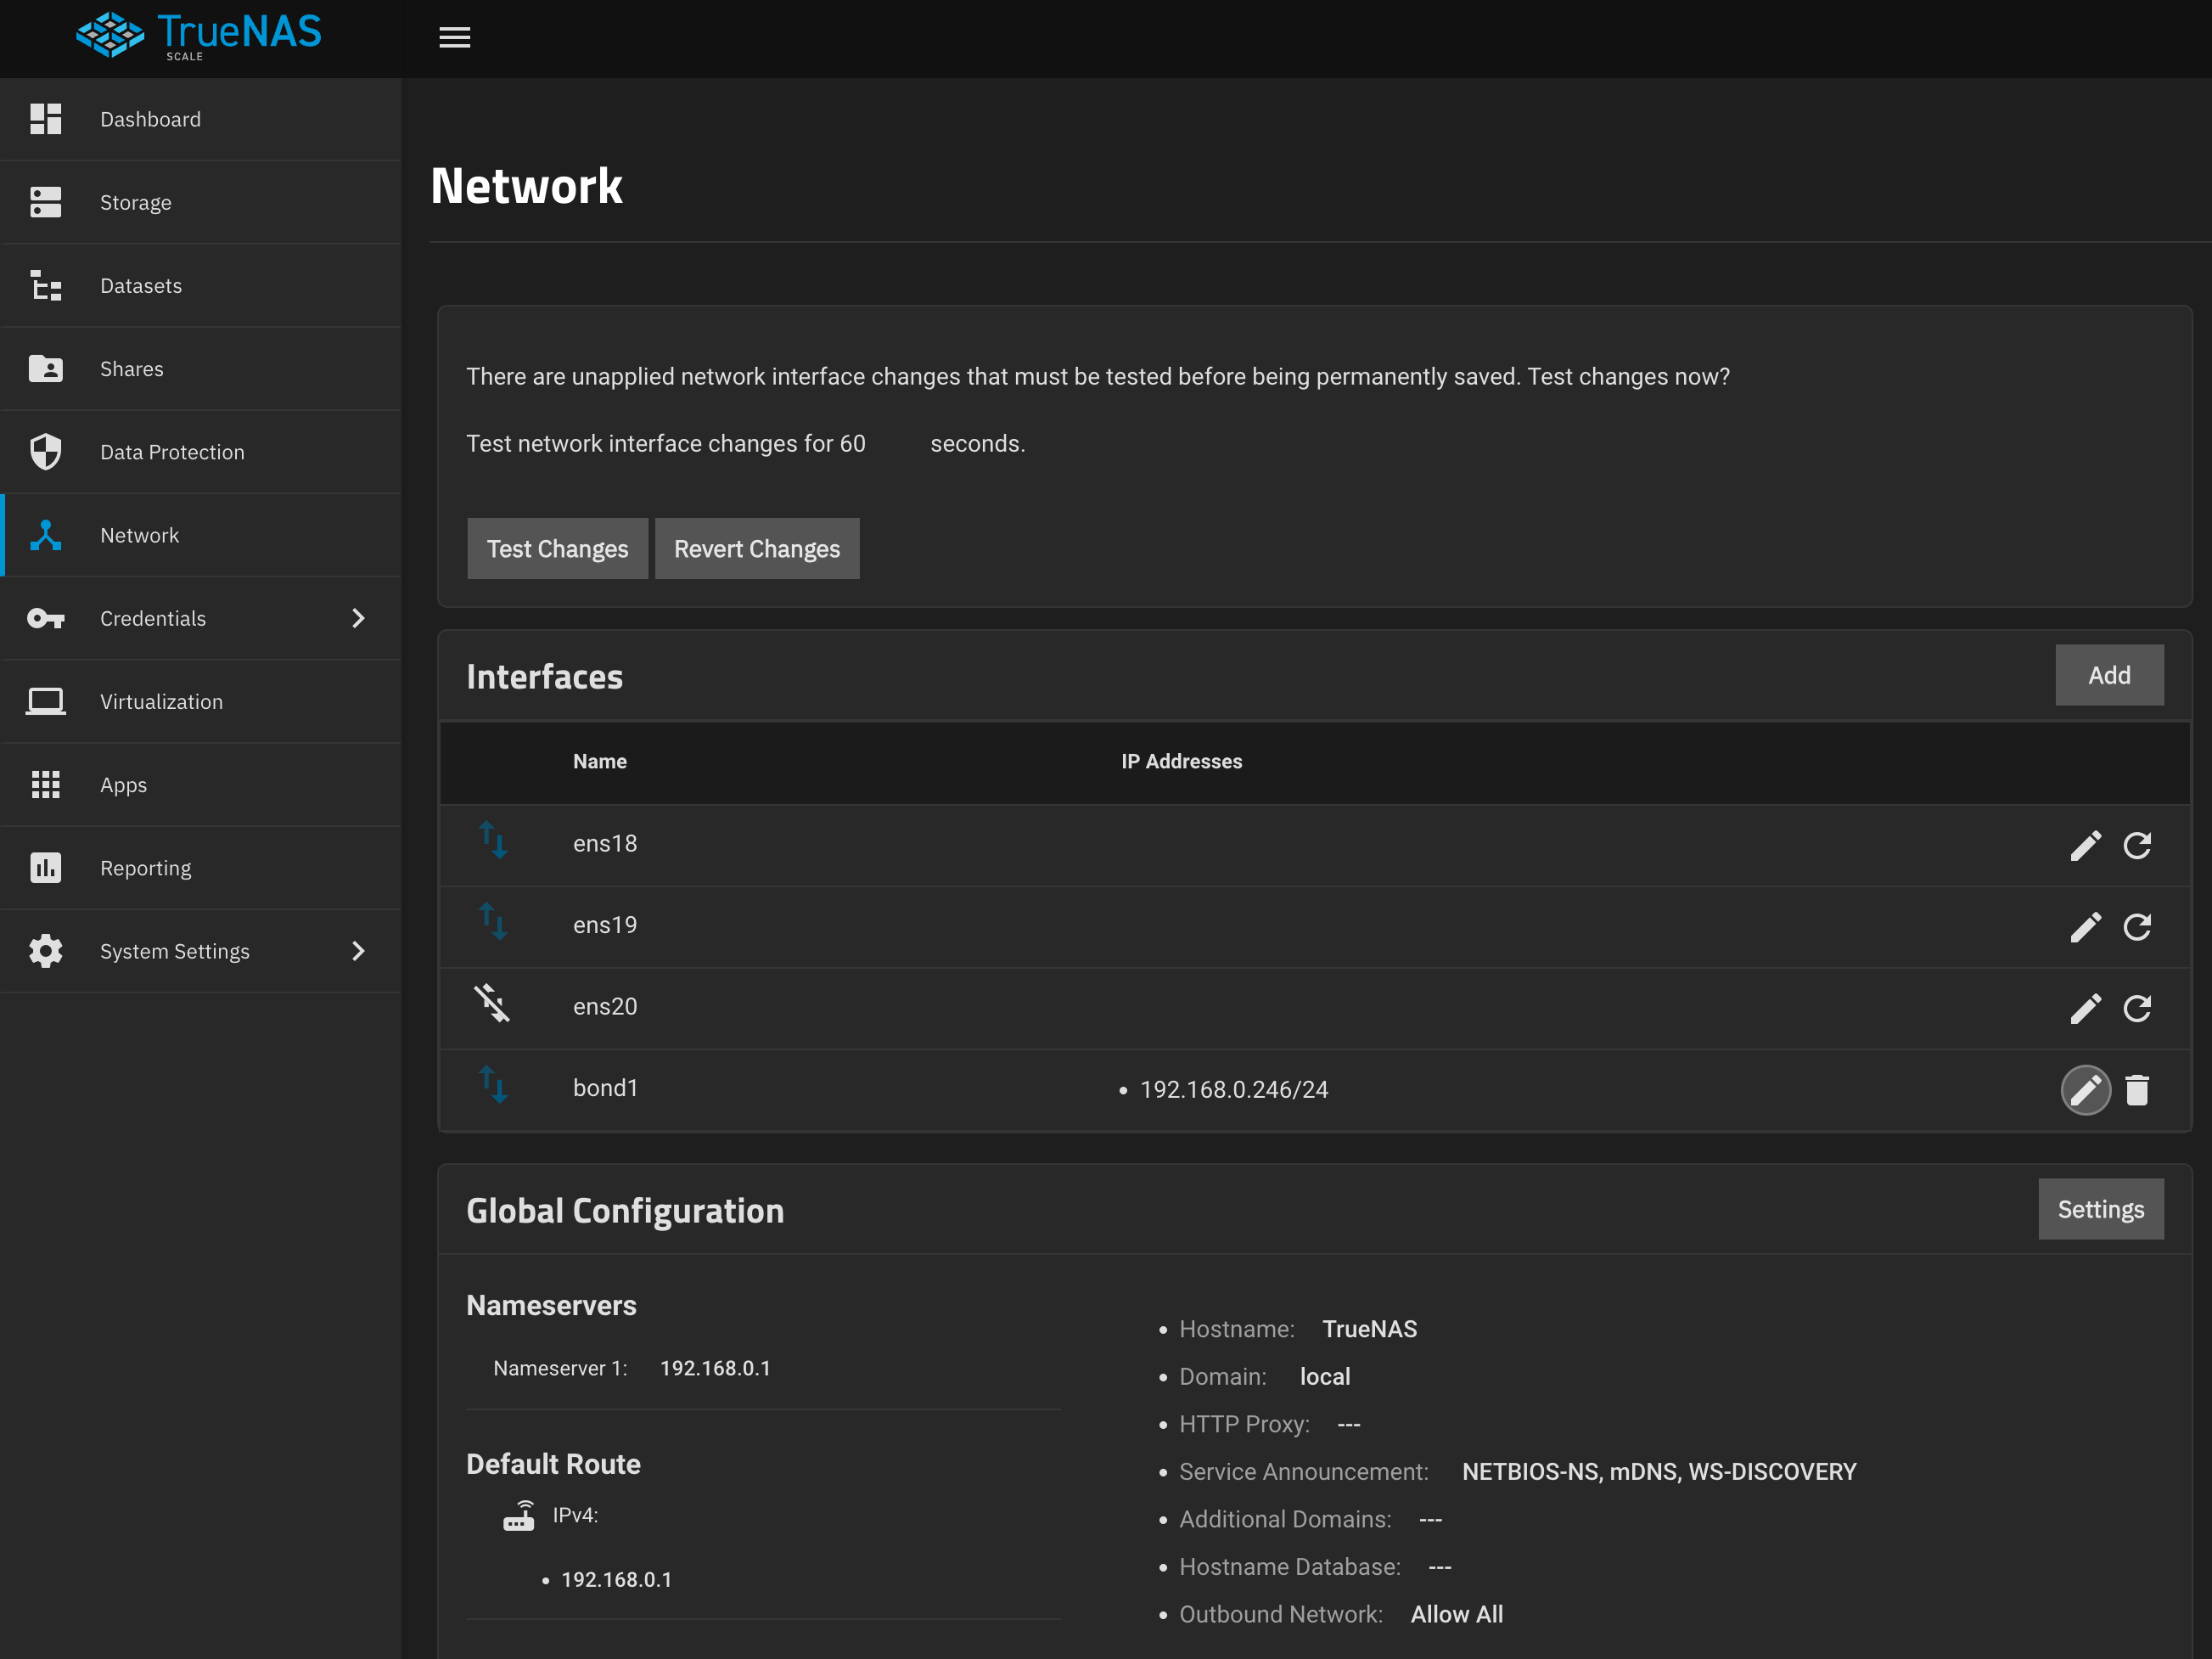The height and width of the screenshot is (1659, 2212).
Task: Open the Shares section
Action: 131,368
